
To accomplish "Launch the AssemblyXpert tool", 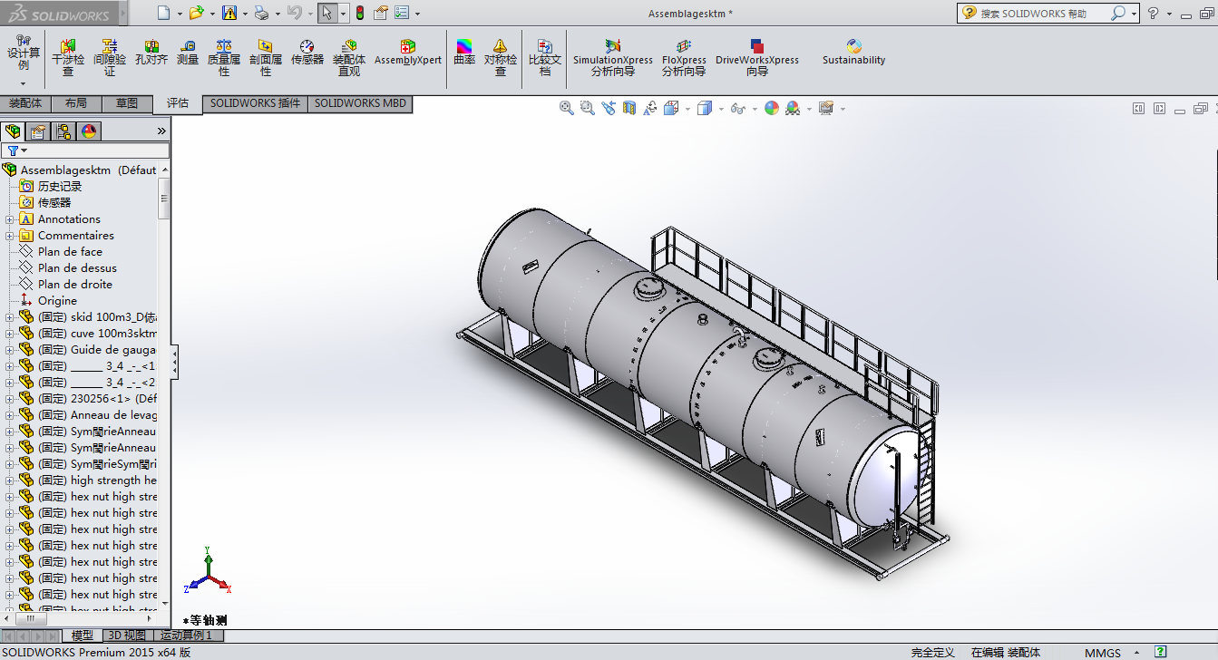I will (407, 53).
